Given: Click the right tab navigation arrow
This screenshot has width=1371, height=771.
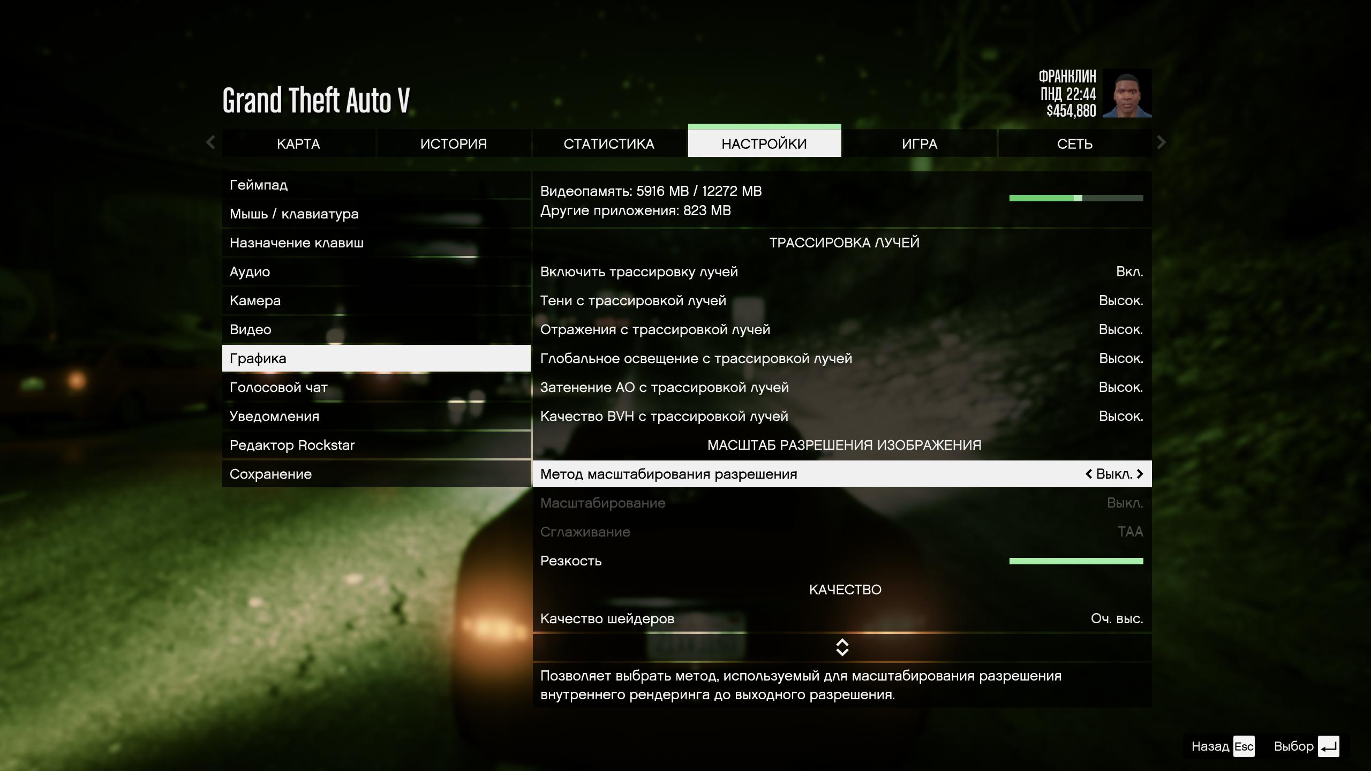Looking at the screenshot, I should (x=1161, y=142).
